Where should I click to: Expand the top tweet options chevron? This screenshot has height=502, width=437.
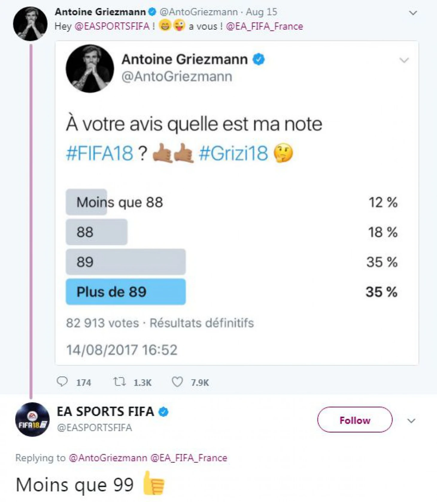[413, 13]
